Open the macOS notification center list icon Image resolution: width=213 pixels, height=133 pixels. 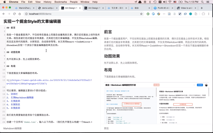coord(208,2)
